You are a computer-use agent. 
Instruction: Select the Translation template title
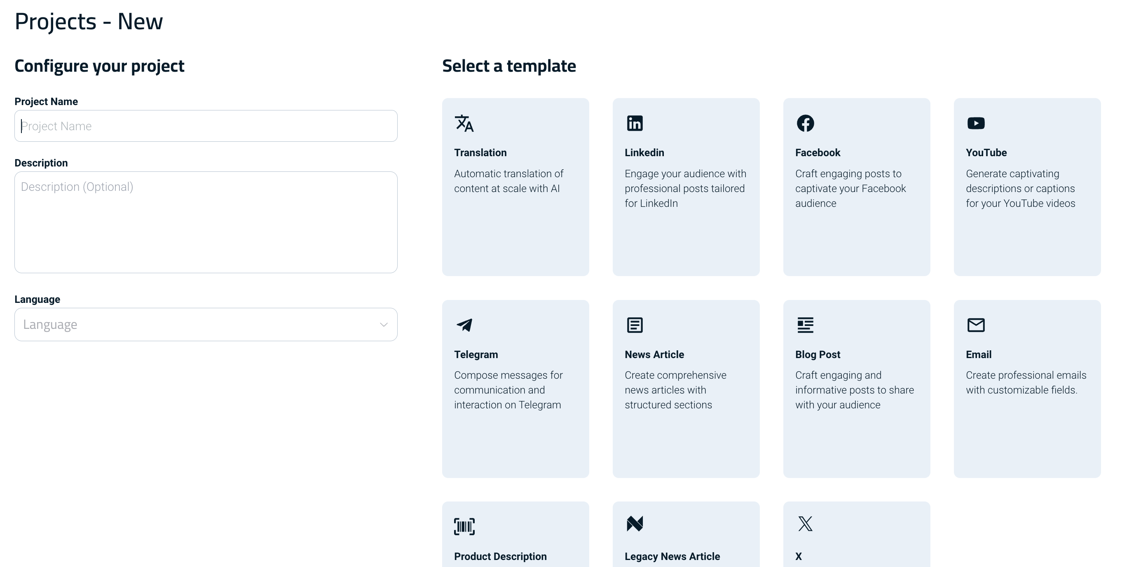(x=480, y=152)
